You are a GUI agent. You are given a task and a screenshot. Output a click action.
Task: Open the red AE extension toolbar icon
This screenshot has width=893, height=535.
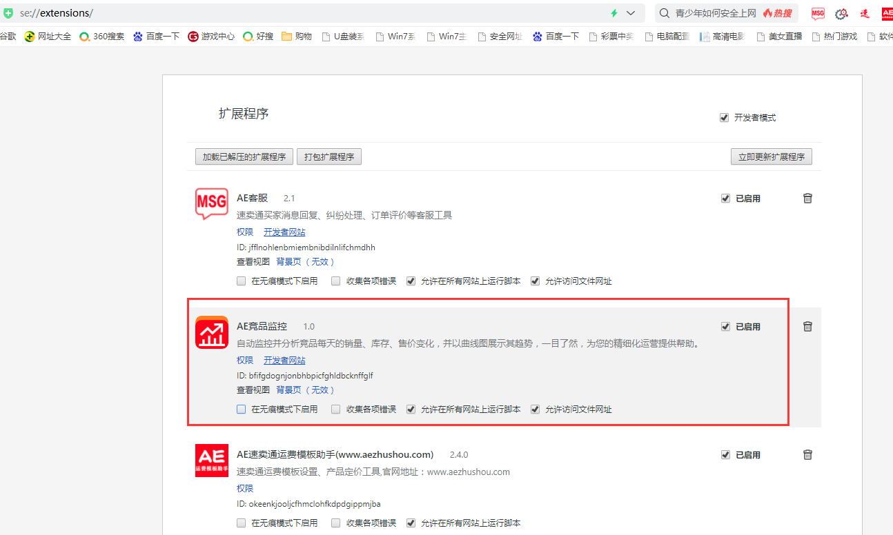click(x=887, y=13)
